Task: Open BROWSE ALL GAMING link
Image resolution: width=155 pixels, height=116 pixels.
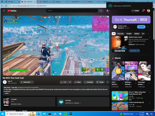Action: pos(73,103)
